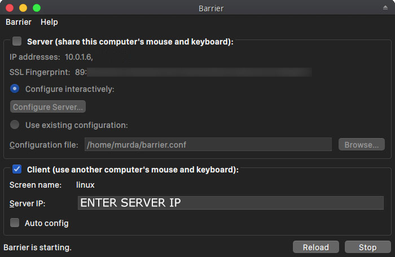Click the blurred SSL Fingerprint value
This screenshot has height=257, width=395.
coord(197,72)
